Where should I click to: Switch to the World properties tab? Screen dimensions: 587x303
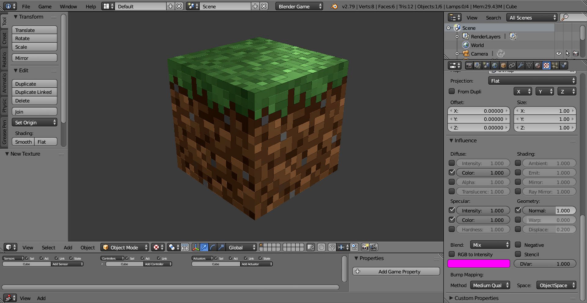tap(494, 65)
